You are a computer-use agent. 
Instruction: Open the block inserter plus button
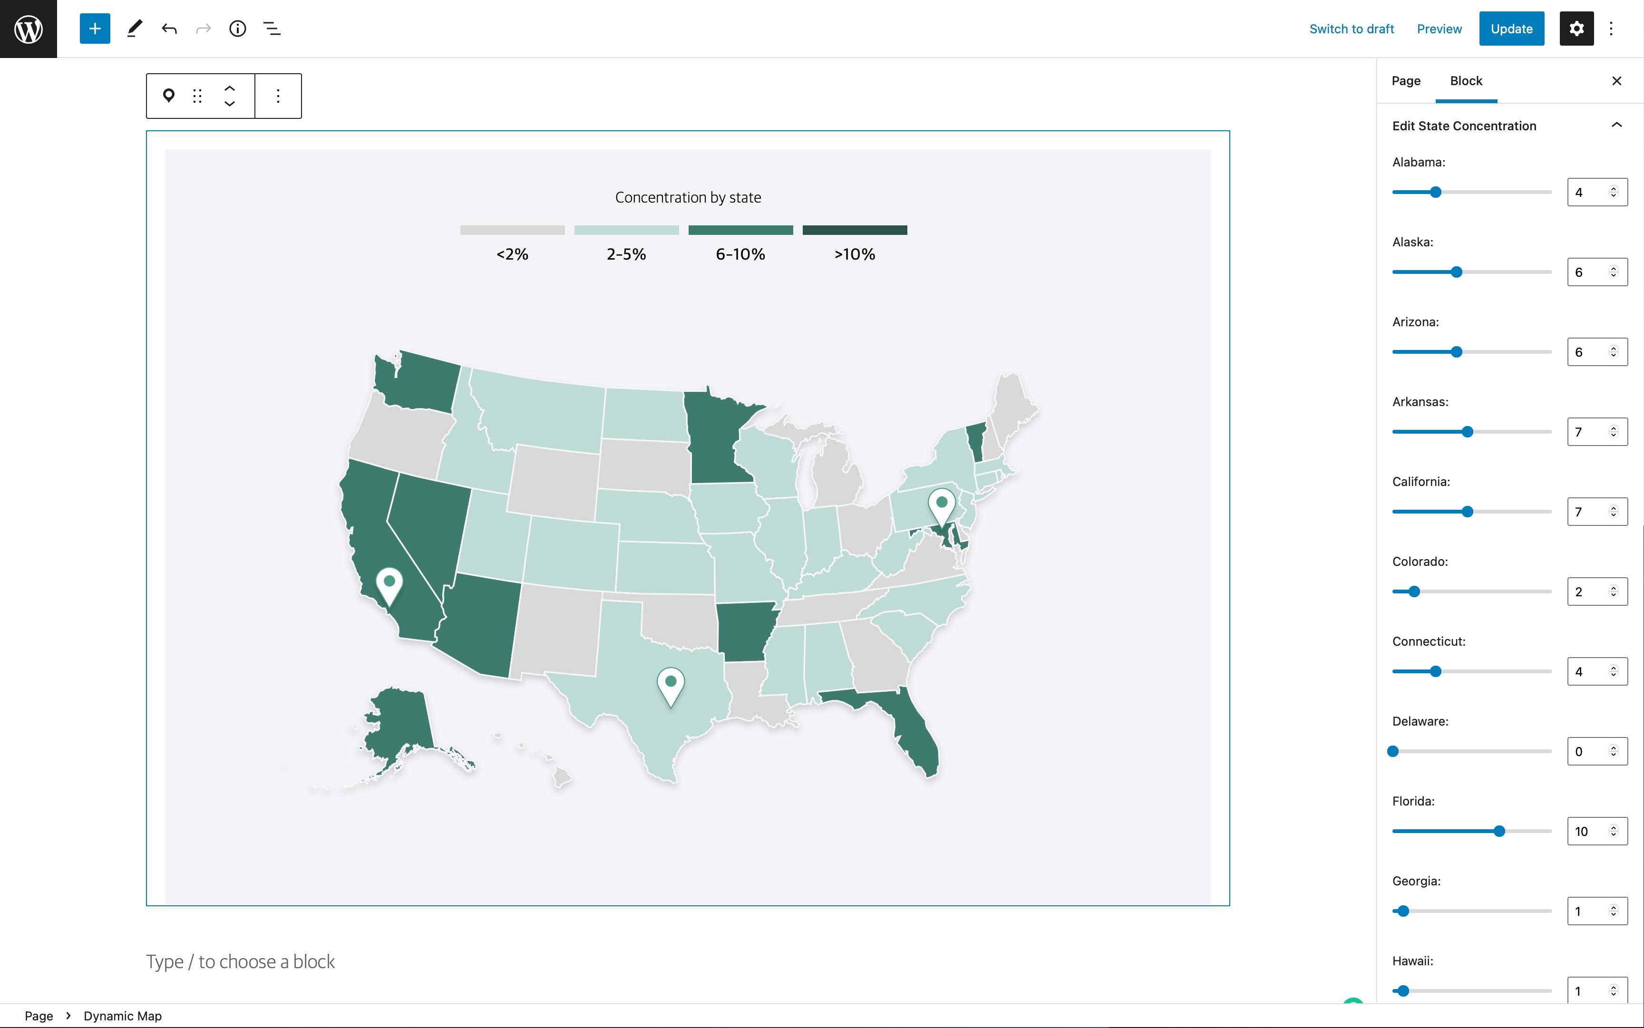point(95,29)
